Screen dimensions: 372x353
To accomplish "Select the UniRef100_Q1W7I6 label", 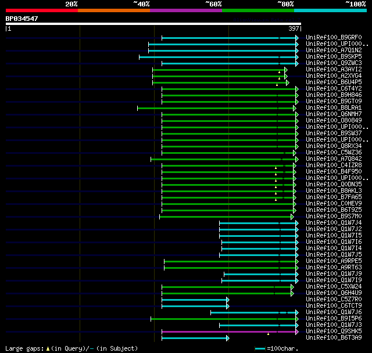I will click(334, 242).
